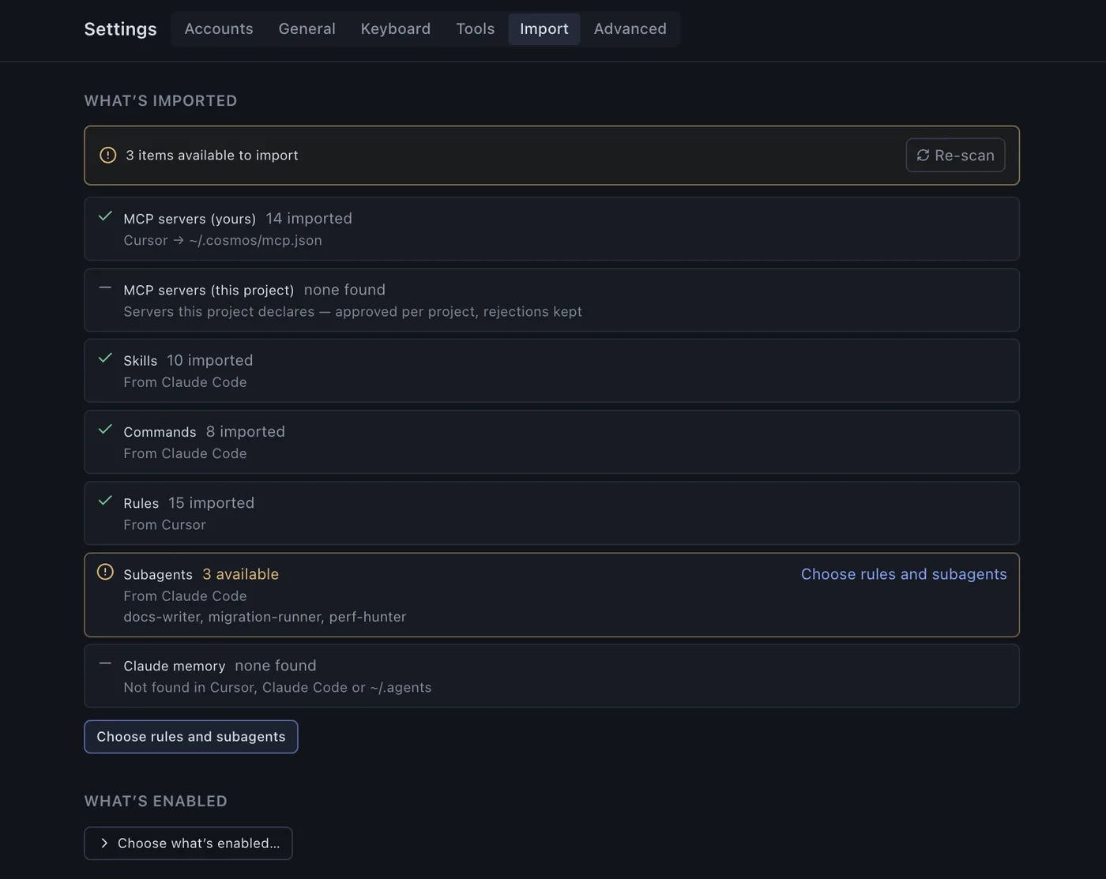The height and width of the screenshot is (879, 1106).
Task: Click the Skills row checkmark icon
Action: tap(105, 359)
